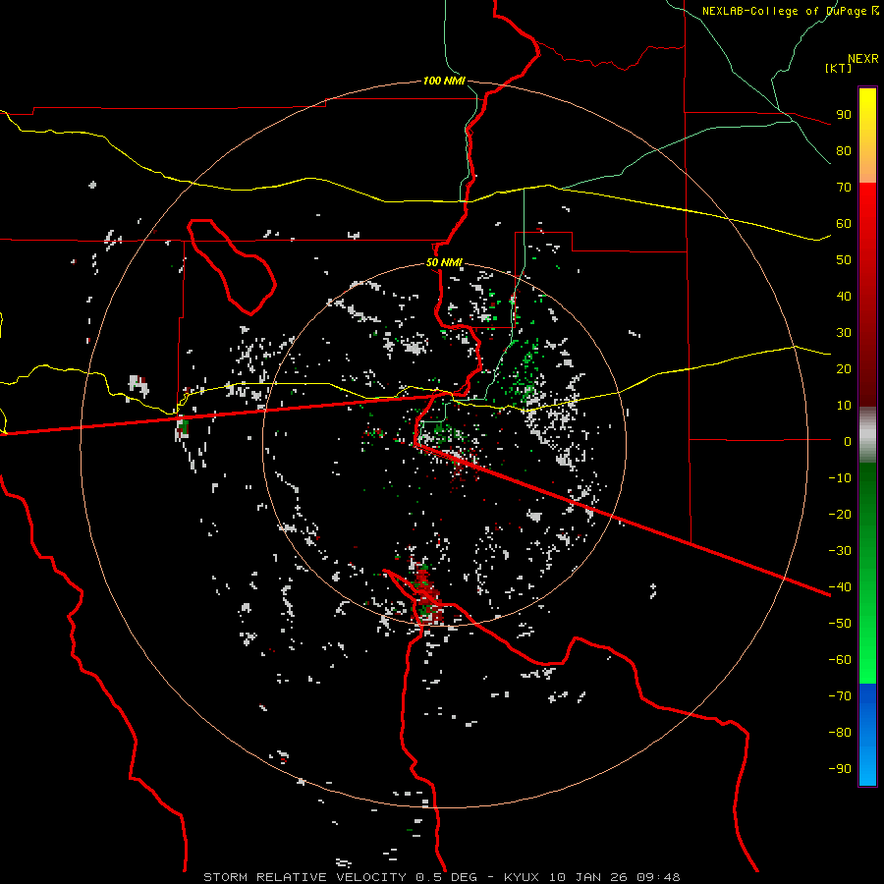This screenshot has width=884, height=884.
Task: Click the 50 NMI range ring label
Action: 444,262
